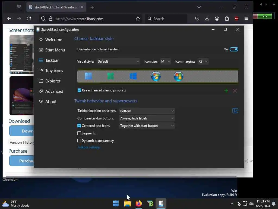The width and height of the screenshot is (278, 209).
Task: Open the Version History link
Action: pos(22,142)
